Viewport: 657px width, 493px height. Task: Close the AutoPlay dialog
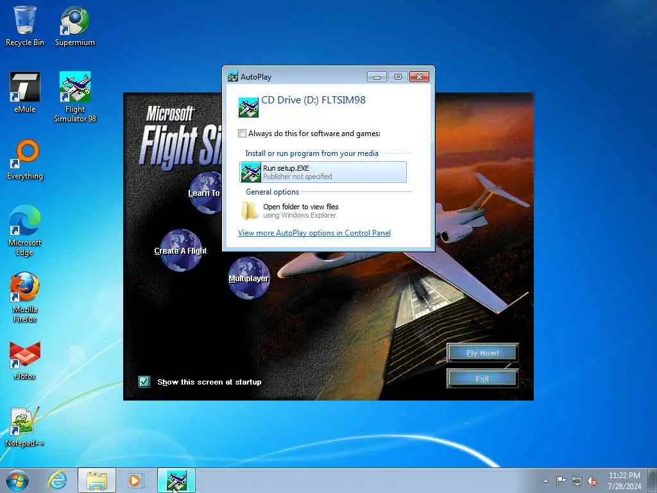click(x=419, y=77)
